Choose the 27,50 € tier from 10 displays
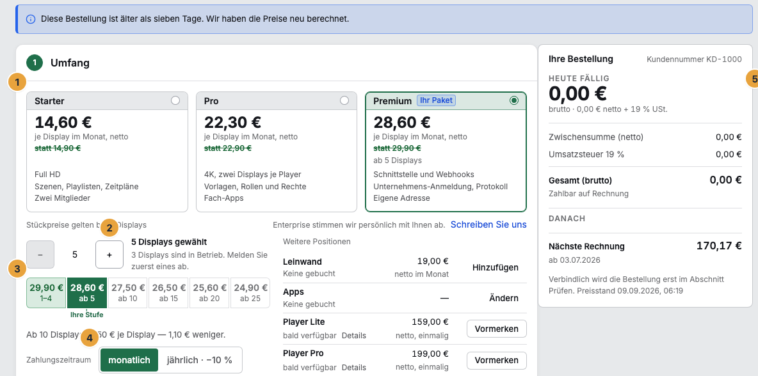 (128, 292)
